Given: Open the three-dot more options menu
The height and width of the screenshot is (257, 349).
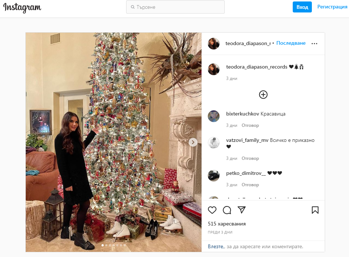Looking at the screenshot, I should tap(314, 44).
